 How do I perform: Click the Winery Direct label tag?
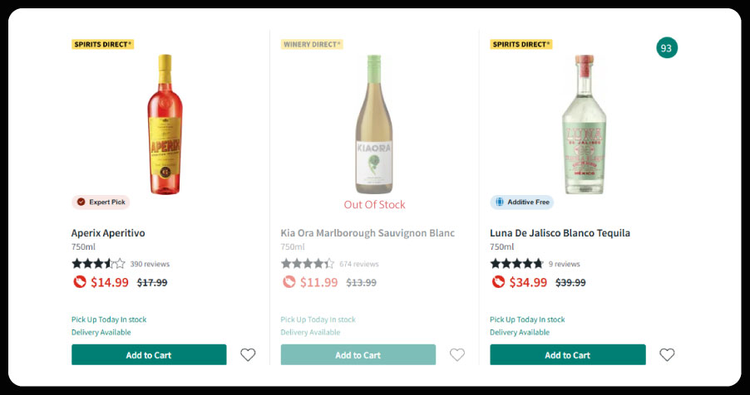(x=312, y=44)
